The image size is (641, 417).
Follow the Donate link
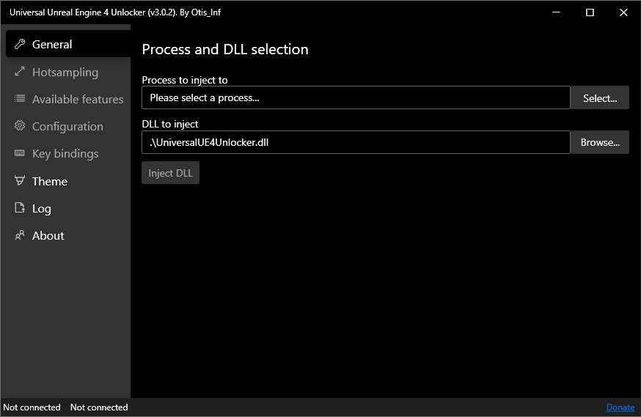click(x=620, y=407)
